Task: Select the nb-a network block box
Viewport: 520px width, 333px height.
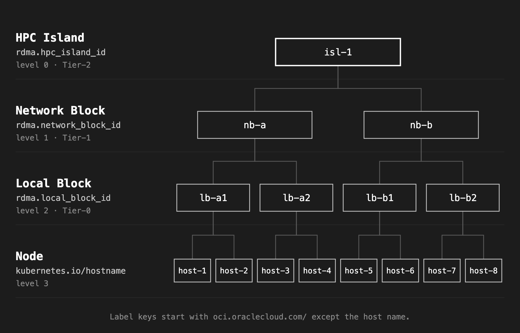Action: click(255, 125)
